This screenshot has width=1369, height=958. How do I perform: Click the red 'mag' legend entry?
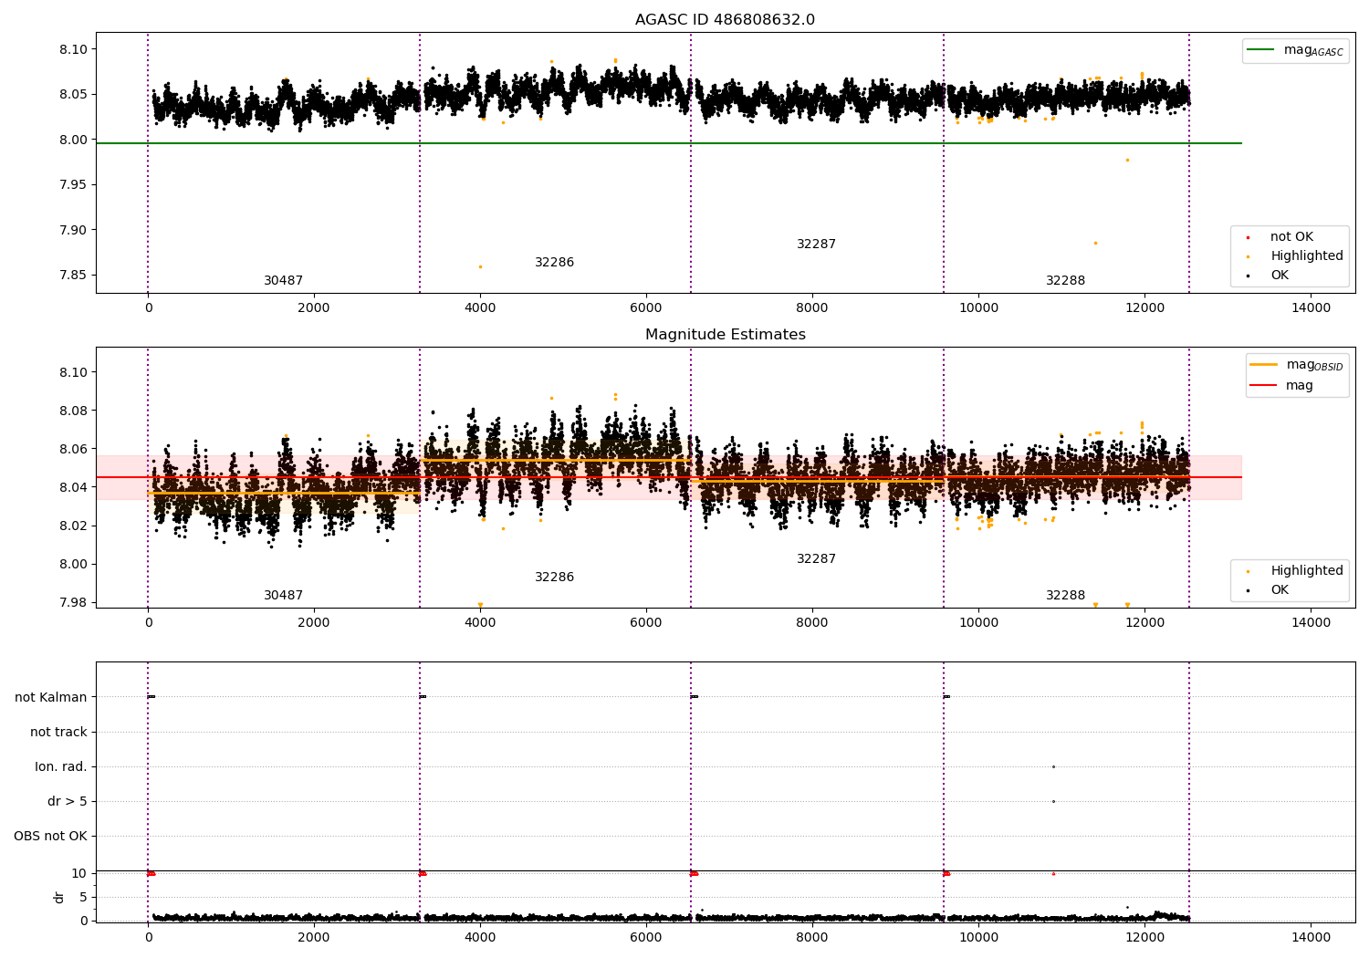click(x=1282, y=386)
